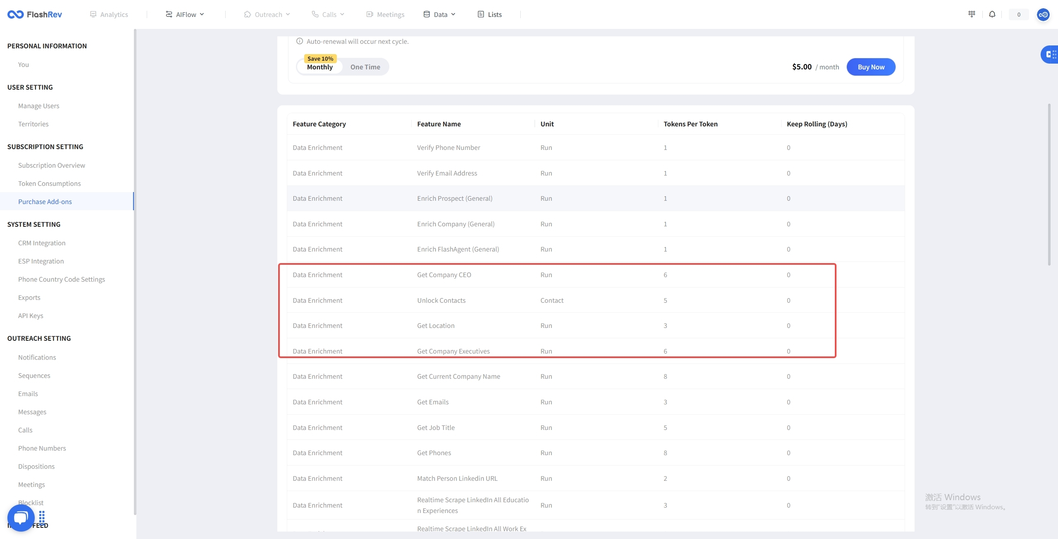
Task: Click the sidebar vertical scrollbar
Action: point(135,272)
